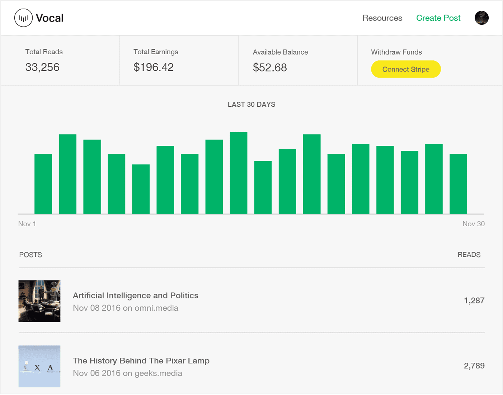Click the 2,789 reads count
The image size is (503, 395).
pyautogui.click(x=474, y=366)
